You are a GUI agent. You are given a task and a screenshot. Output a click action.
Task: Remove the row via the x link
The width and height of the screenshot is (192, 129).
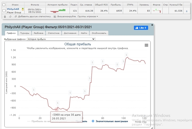coord(187,11)
